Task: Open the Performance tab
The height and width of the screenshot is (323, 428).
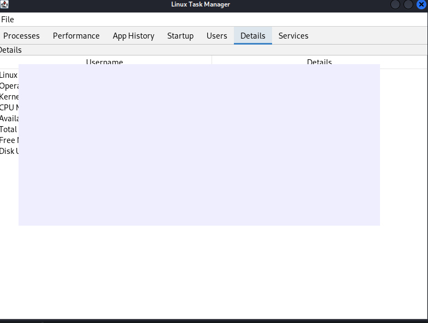Action: tap(76, 36)
